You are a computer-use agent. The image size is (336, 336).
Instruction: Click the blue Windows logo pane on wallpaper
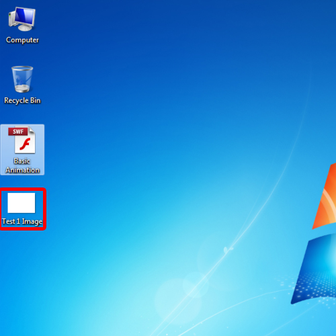(316, 269)
